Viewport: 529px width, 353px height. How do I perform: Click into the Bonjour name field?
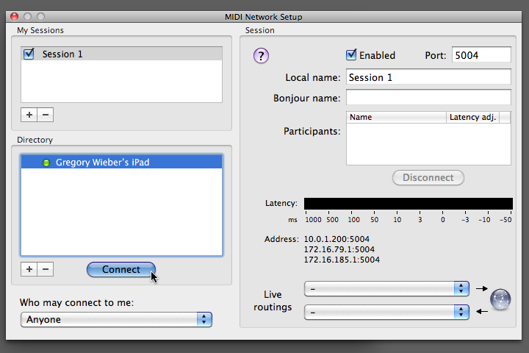pyautogui.click(x=428, y=98)
